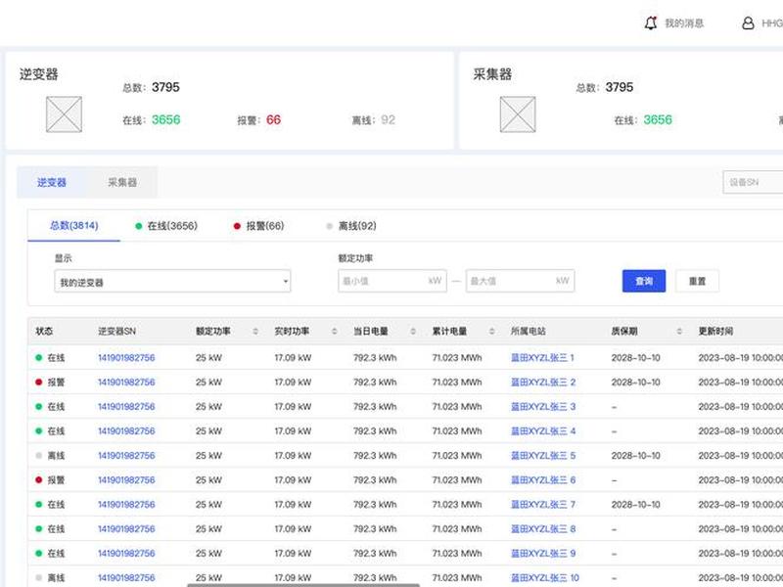Click the 更新时间 column header
Viewport: 783px width, 587px height.
pyautogui.click(x=715, y=332)
